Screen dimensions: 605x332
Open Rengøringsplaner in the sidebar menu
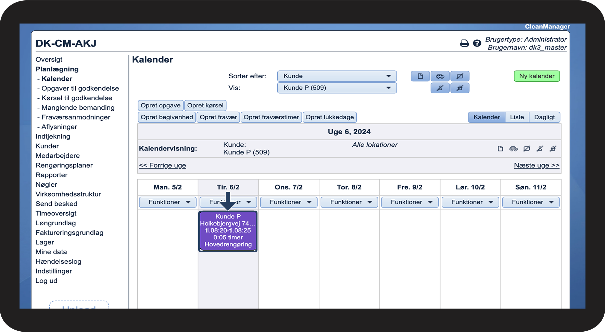(x=64, y=165)
